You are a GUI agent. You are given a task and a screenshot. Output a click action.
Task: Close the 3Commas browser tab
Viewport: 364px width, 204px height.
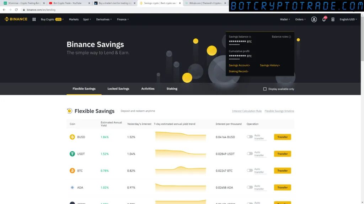coord(44,3)
